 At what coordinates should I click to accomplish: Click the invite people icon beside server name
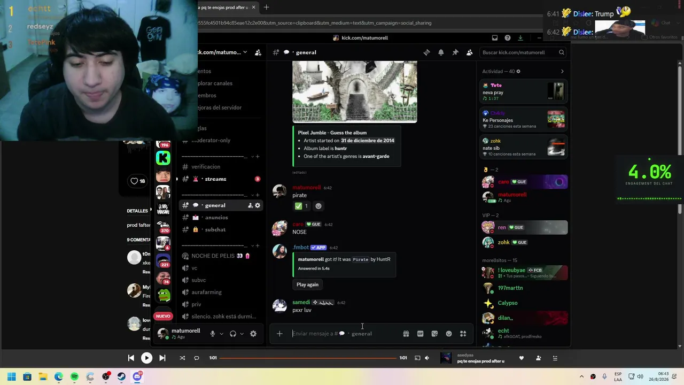tap(258, 52)
